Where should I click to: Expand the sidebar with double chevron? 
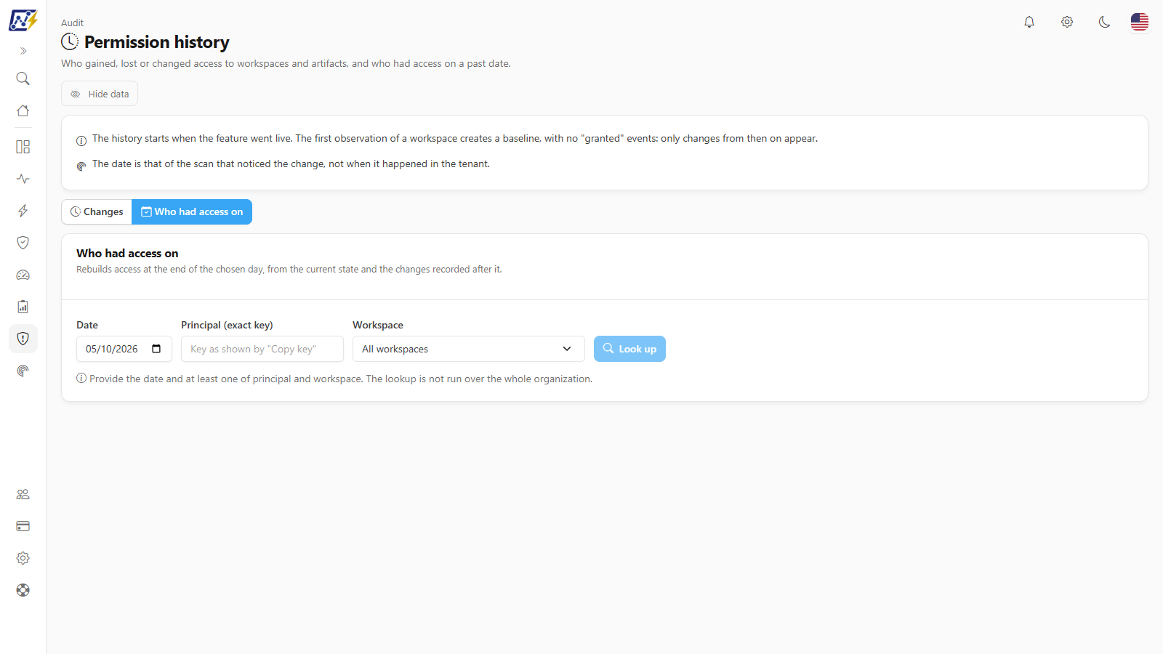coord(23,51)
